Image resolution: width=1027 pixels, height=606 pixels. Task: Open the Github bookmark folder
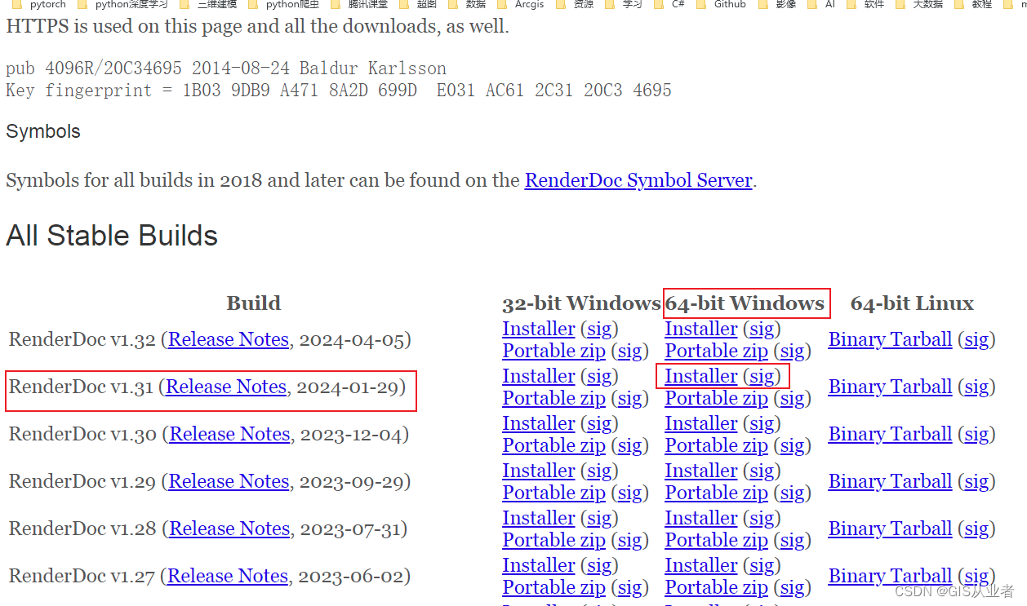[722, 4]
